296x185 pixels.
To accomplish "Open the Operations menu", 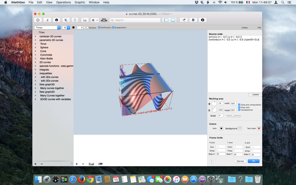I will click(x=63, y=2).
